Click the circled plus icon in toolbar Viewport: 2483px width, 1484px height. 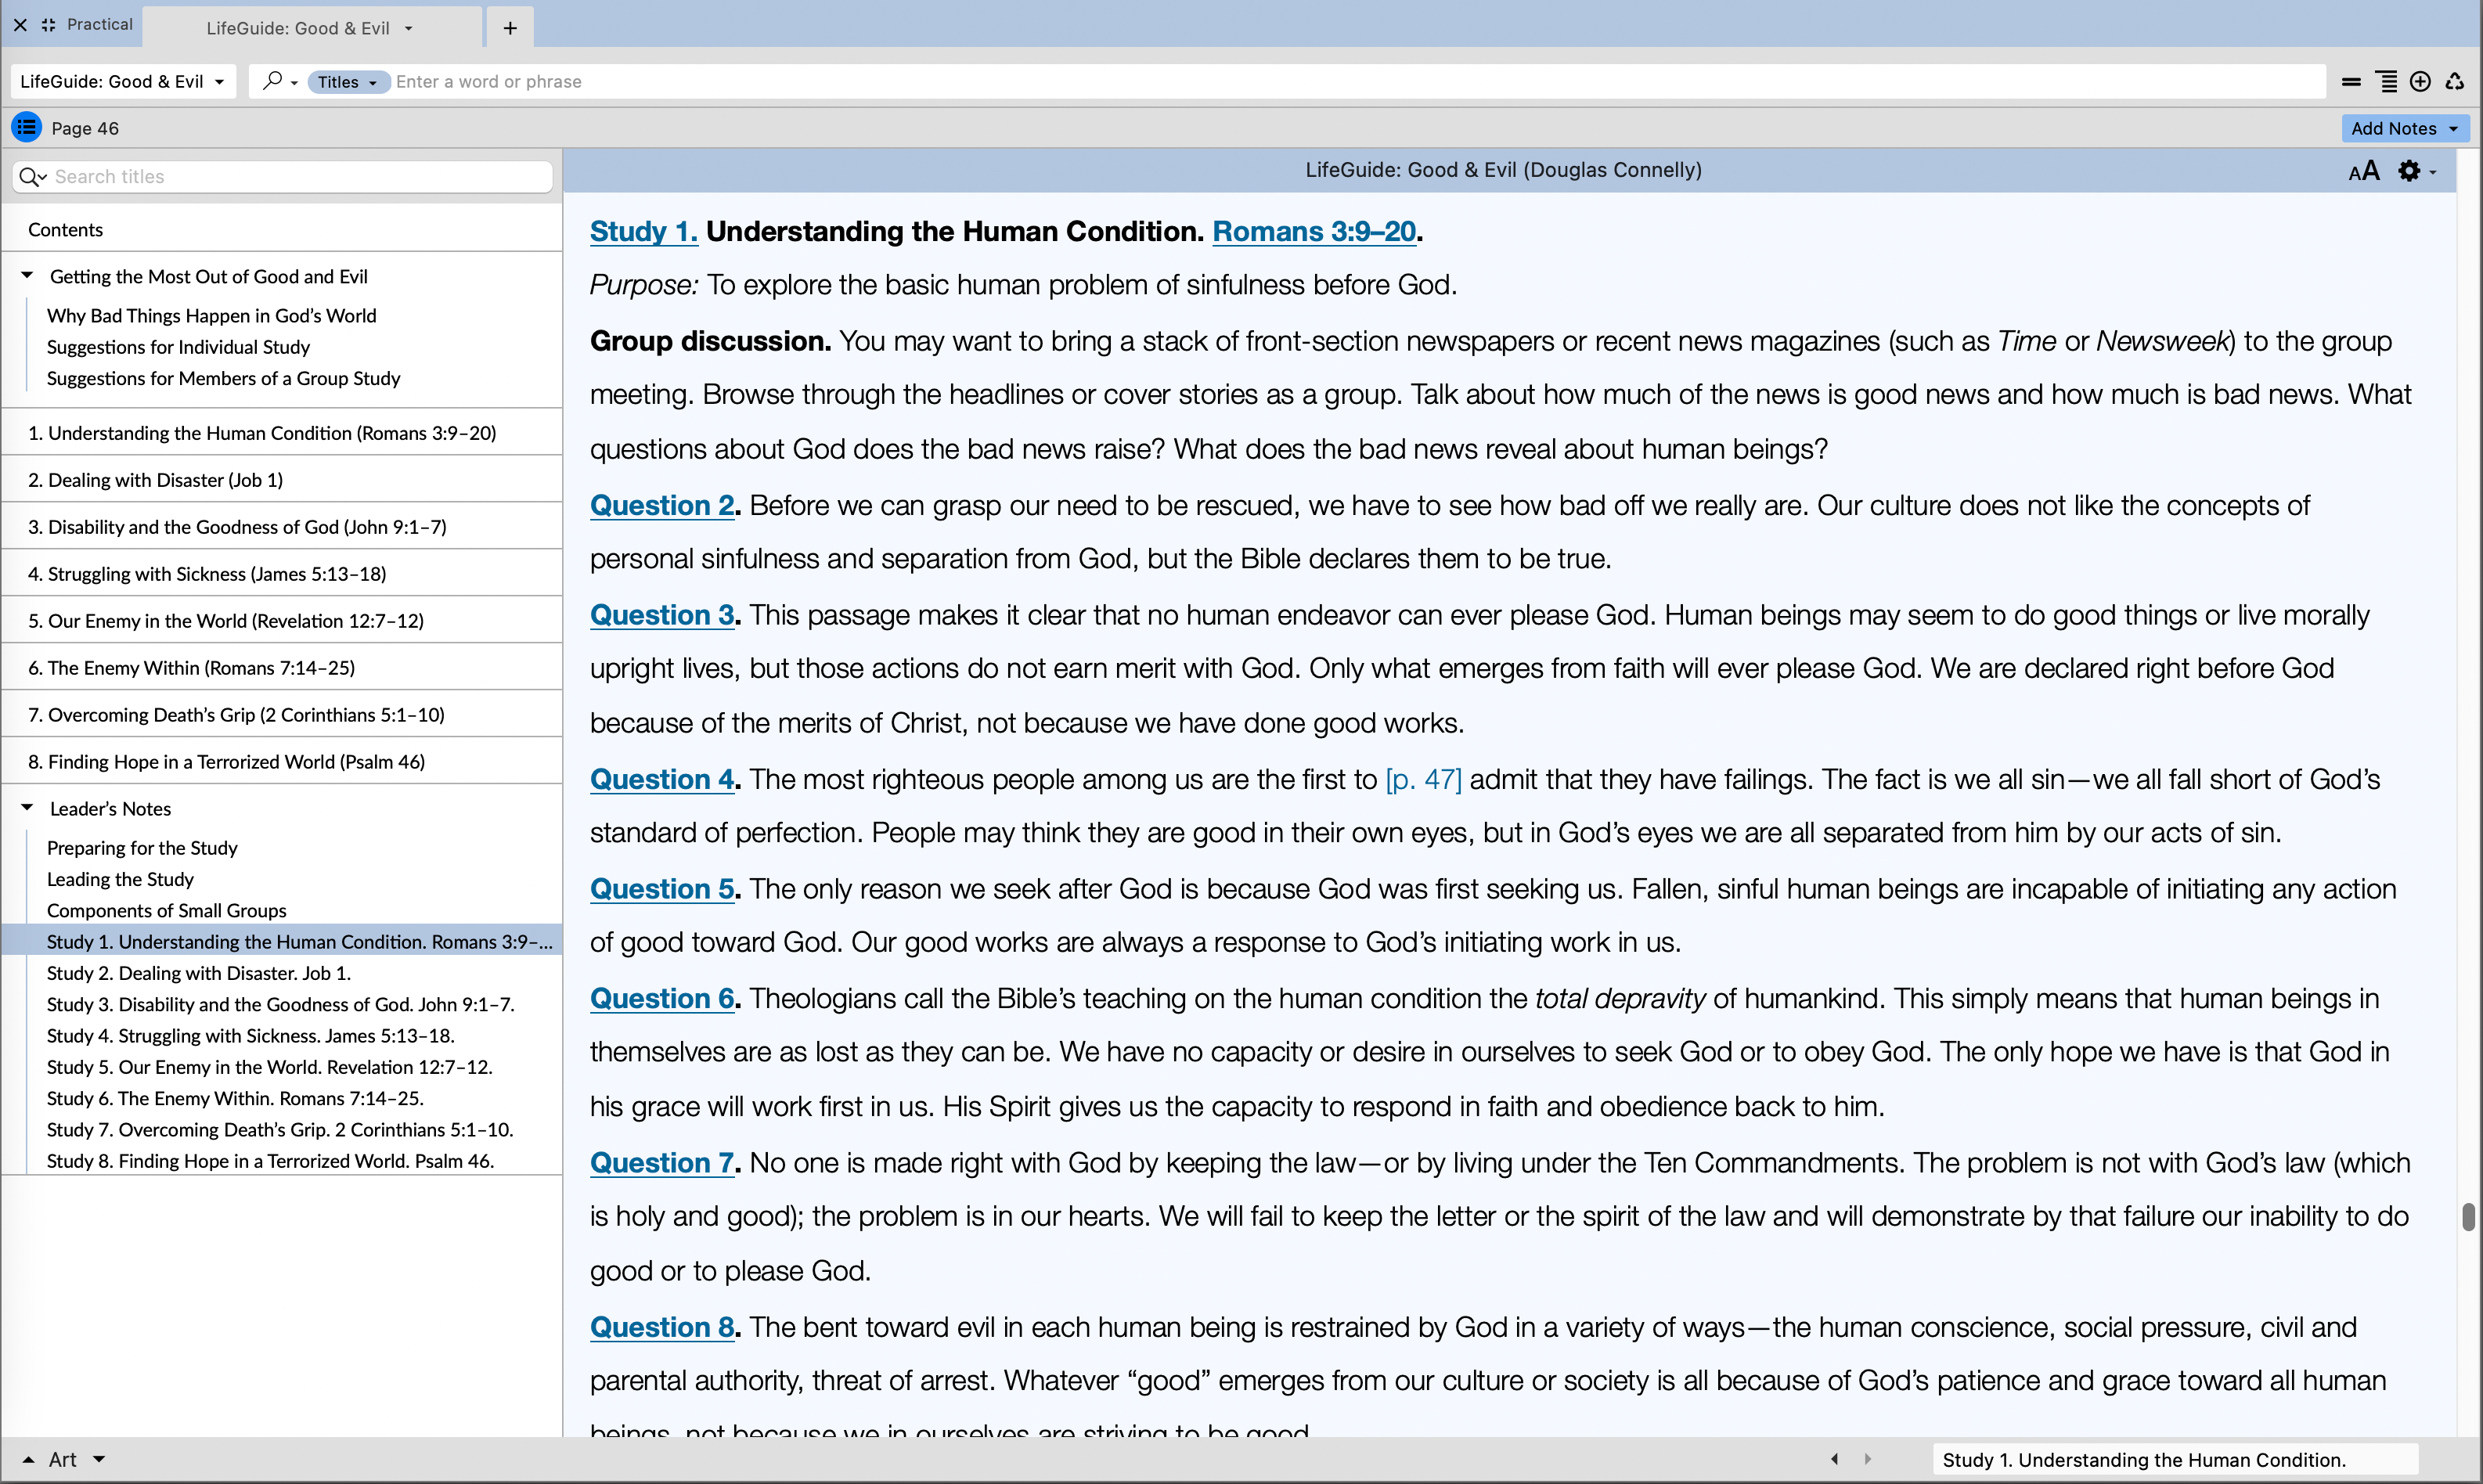(x=2420, y=82)
